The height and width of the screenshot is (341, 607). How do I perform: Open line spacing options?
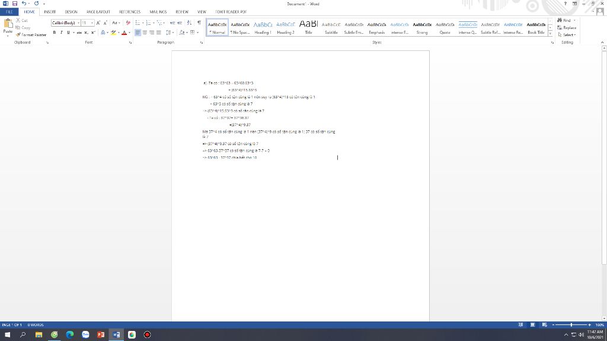click(x=170, y=33)
